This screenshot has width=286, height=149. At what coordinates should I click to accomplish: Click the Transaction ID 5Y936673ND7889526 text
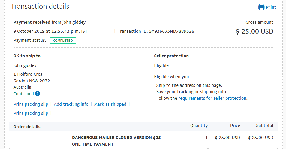click(156, 31)
